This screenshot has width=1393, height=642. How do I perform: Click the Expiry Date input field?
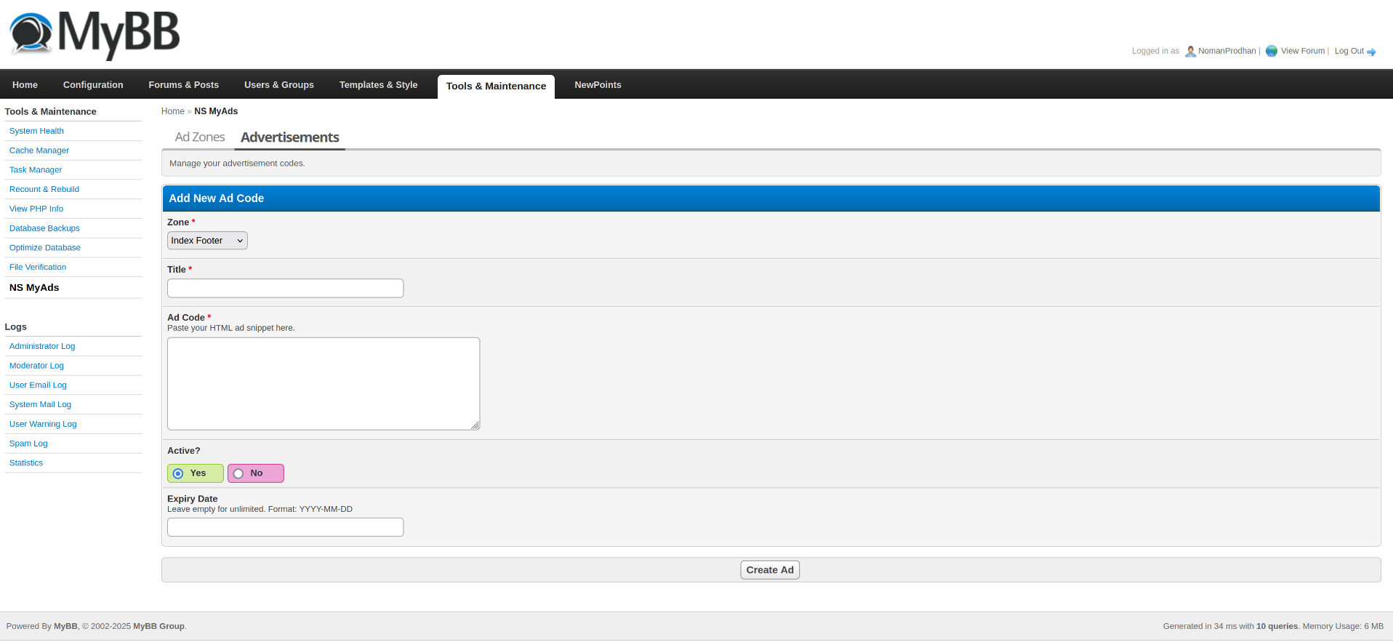(285, 527)
